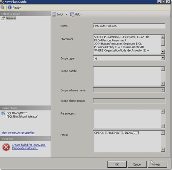Select the General page item
This screenshot has height=170, width=172.
[x=11, y=18]
